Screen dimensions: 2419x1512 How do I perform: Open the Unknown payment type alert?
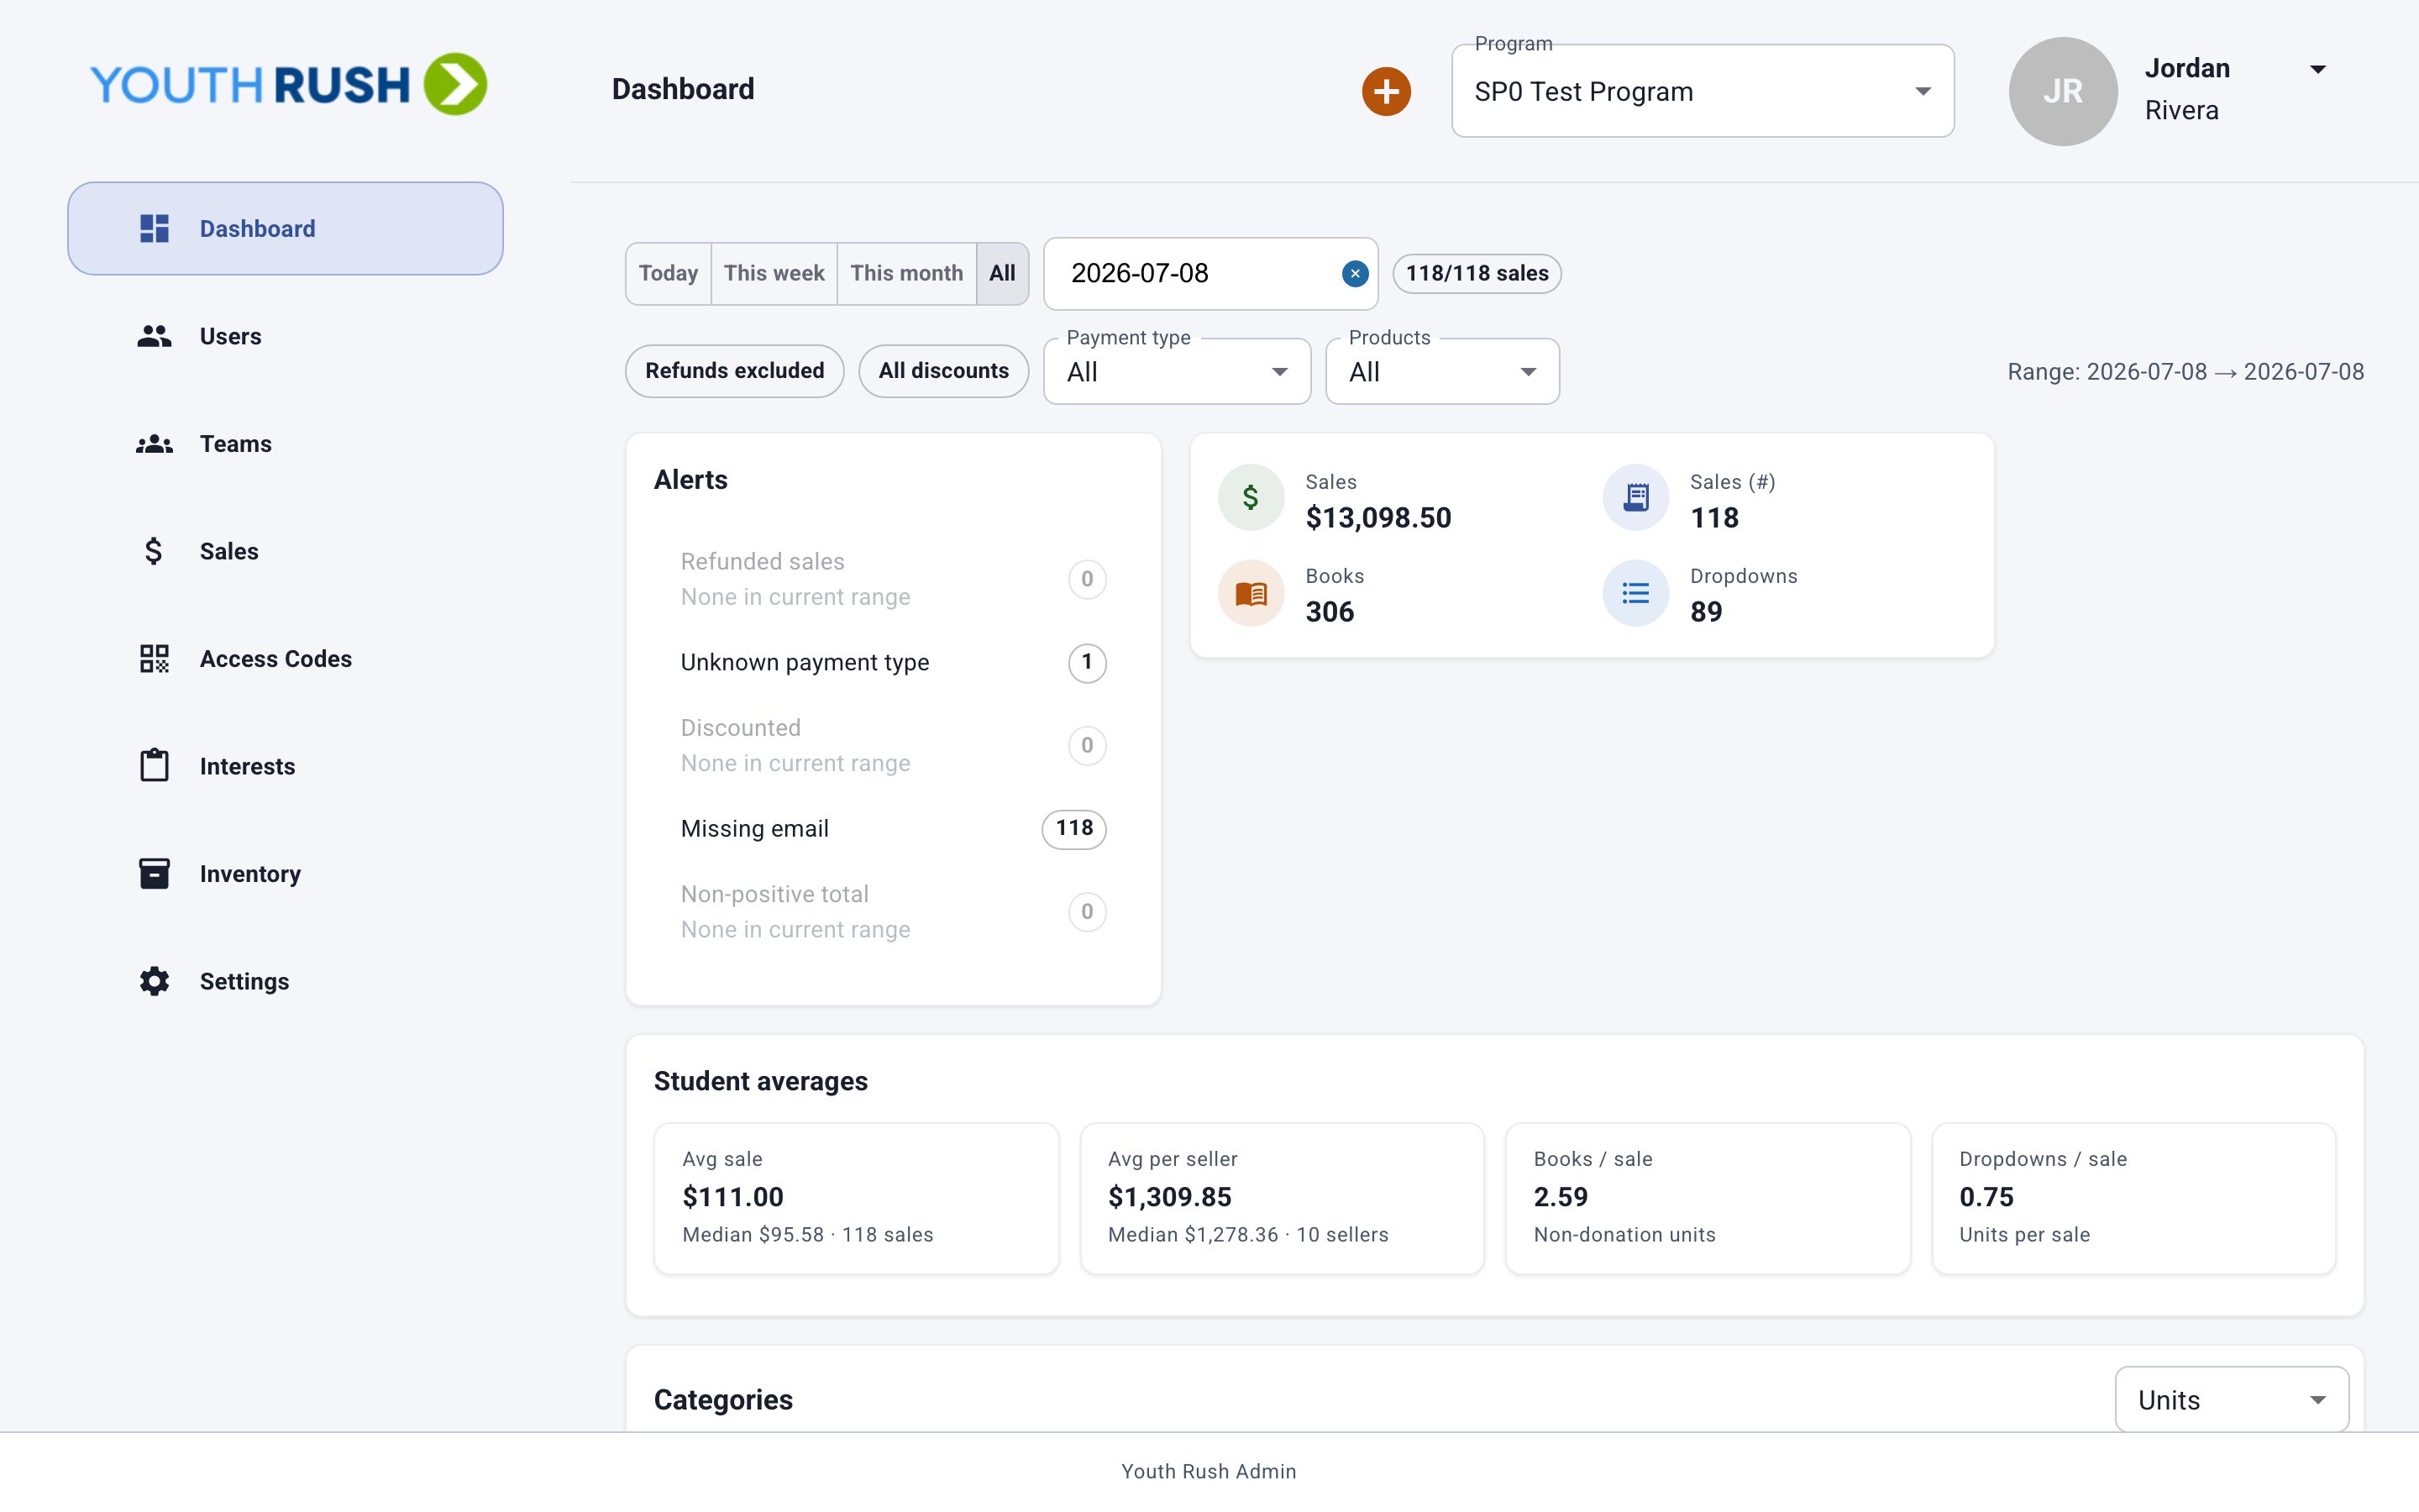[893, 662]
